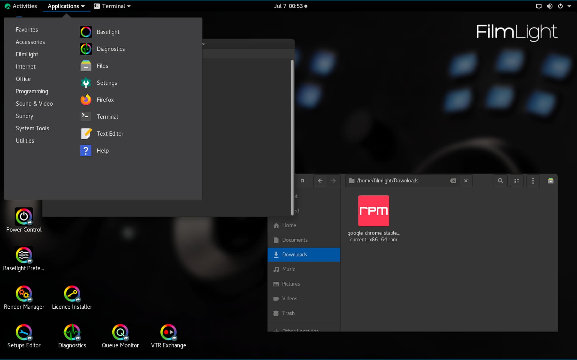Launch Firefox from the Favorites list
The height and width of the screenshot is (360, 577).
tap(97, 100)
